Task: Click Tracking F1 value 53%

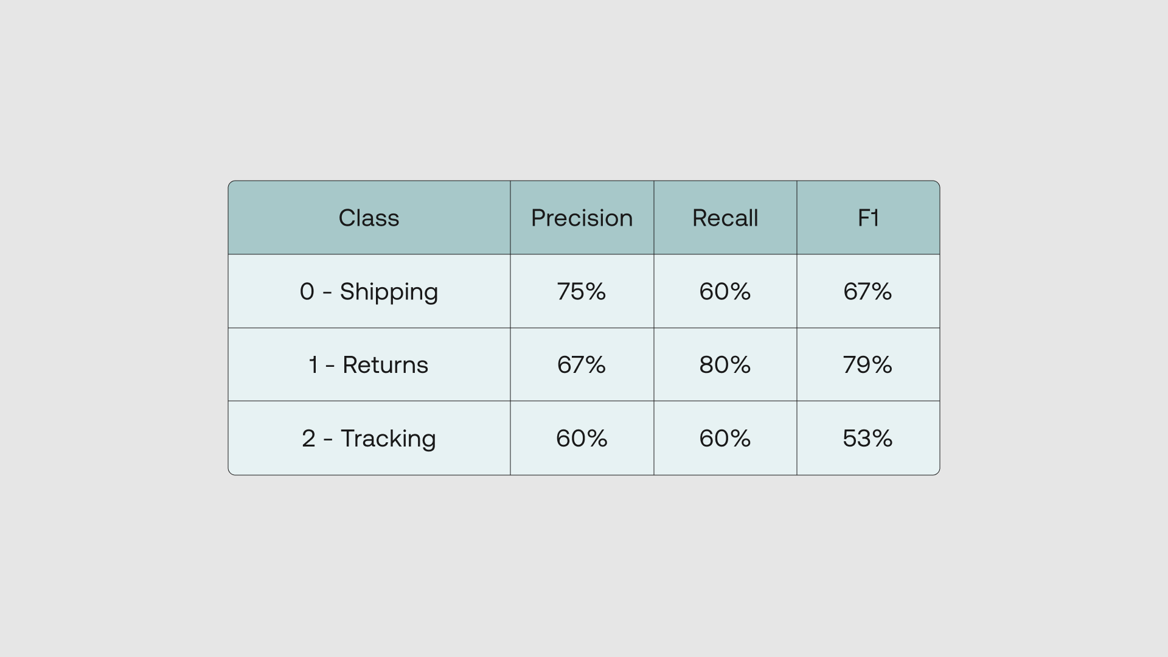Action: [x=868, y=439]
